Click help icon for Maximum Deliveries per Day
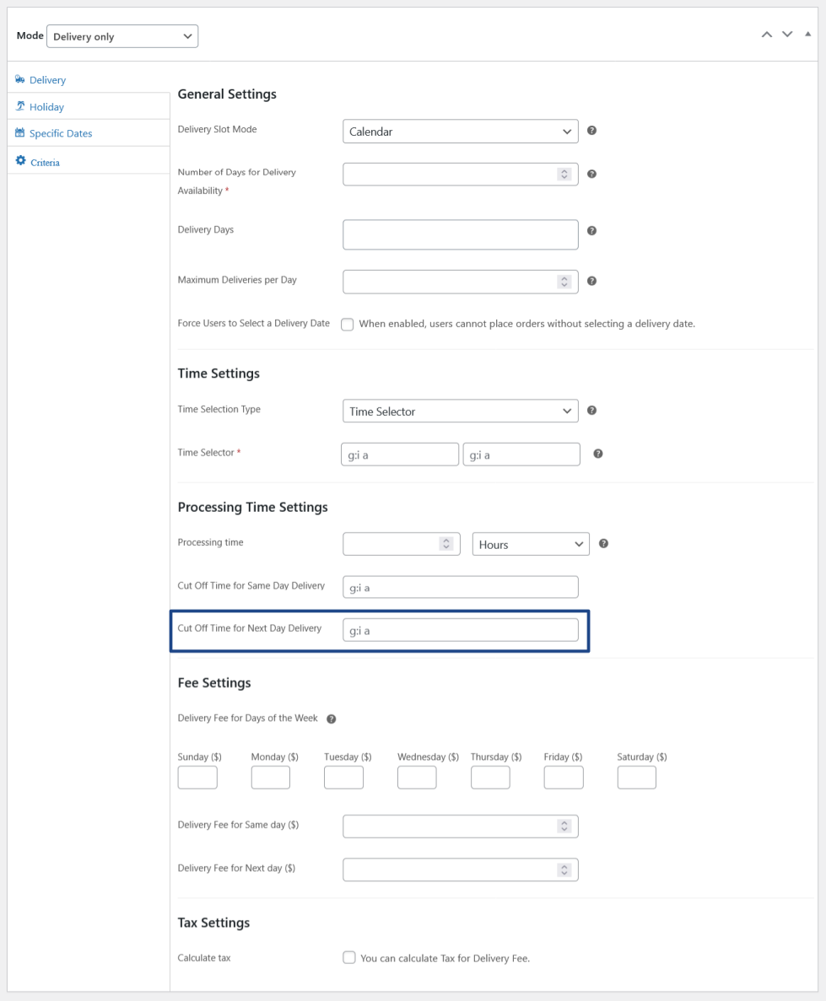The image size is (826, 1001). point(591,281)
